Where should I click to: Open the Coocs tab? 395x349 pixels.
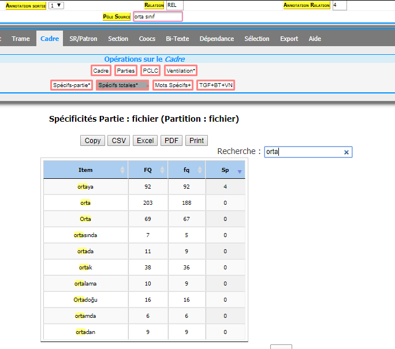click(x=147, y=39)
